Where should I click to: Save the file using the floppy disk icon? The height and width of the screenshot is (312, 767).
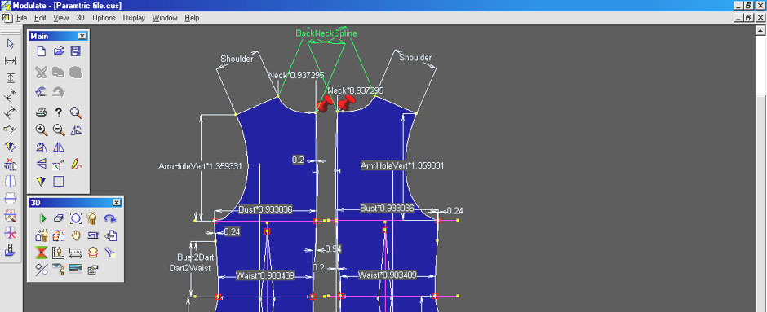[x=76, y=52]
